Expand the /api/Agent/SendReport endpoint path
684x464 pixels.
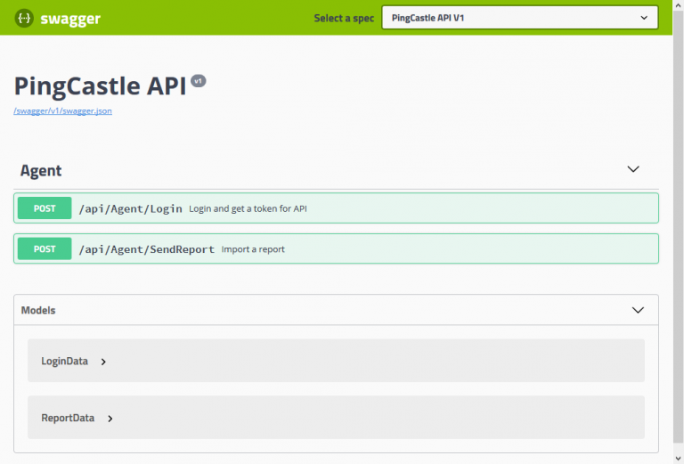point(146,249)
